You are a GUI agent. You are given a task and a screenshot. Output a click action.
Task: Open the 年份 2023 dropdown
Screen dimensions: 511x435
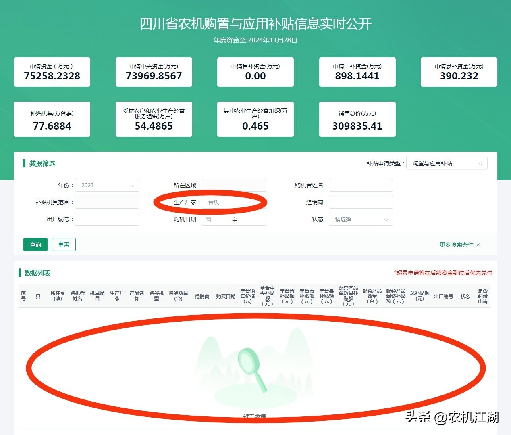point(107,185)
